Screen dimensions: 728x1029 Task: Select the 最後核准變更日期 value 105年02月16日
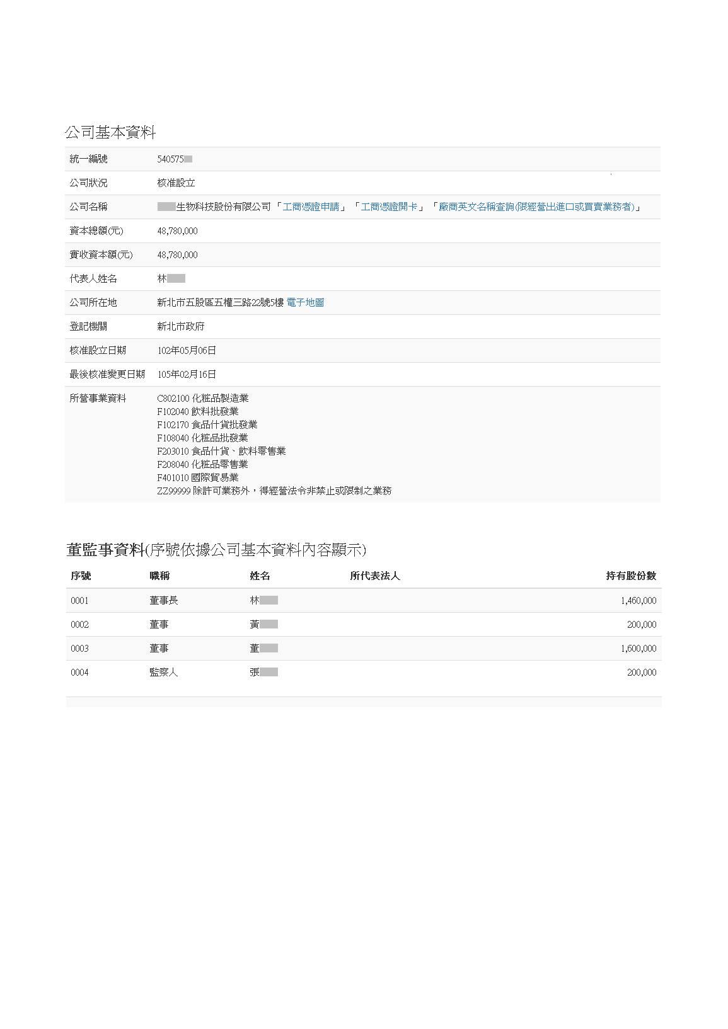pyautogui.click(x=187, y=374)
